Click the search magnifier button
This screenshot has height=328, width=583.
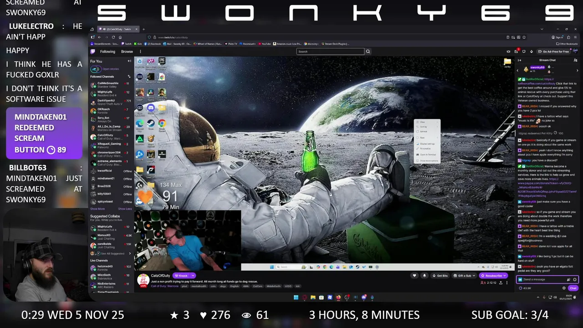click(368, 51)
